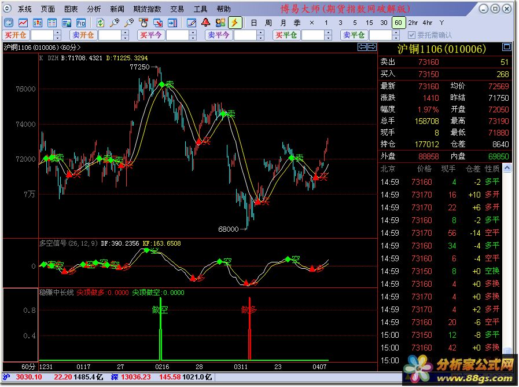Click the 买平仓 button
The width and height of the screenshot is (519, 387).
[x=286, y=35]
